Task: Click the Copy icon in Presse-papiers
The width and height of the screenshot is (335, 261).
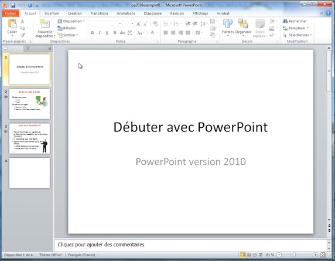Action: pyautogui.click(x=22, y=28)
